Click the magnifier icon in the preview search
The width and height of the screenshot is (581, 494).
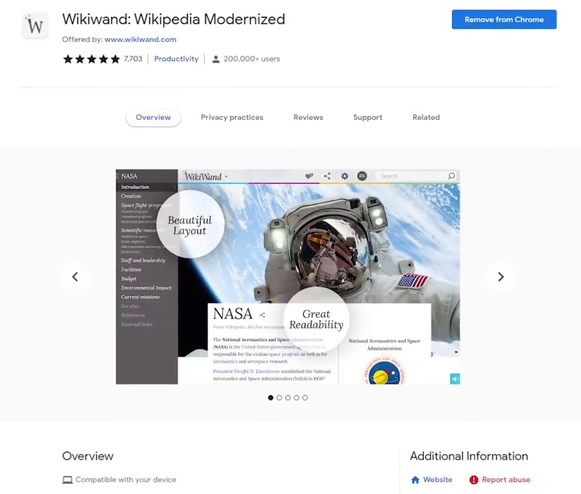click(451, 176)
